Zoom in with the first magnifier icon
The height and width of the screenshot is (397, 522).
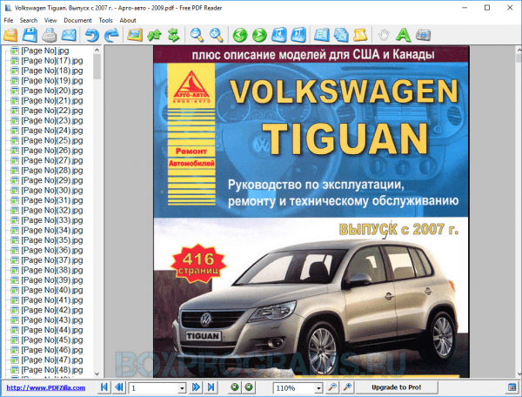coord(197,35)
